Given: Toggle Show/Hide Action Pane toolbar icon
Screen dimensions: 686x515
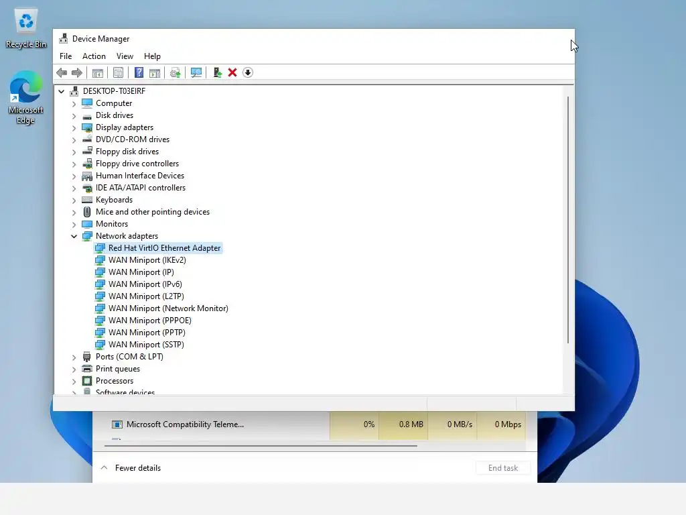Looking at the screenshot, I should point(155,72).
